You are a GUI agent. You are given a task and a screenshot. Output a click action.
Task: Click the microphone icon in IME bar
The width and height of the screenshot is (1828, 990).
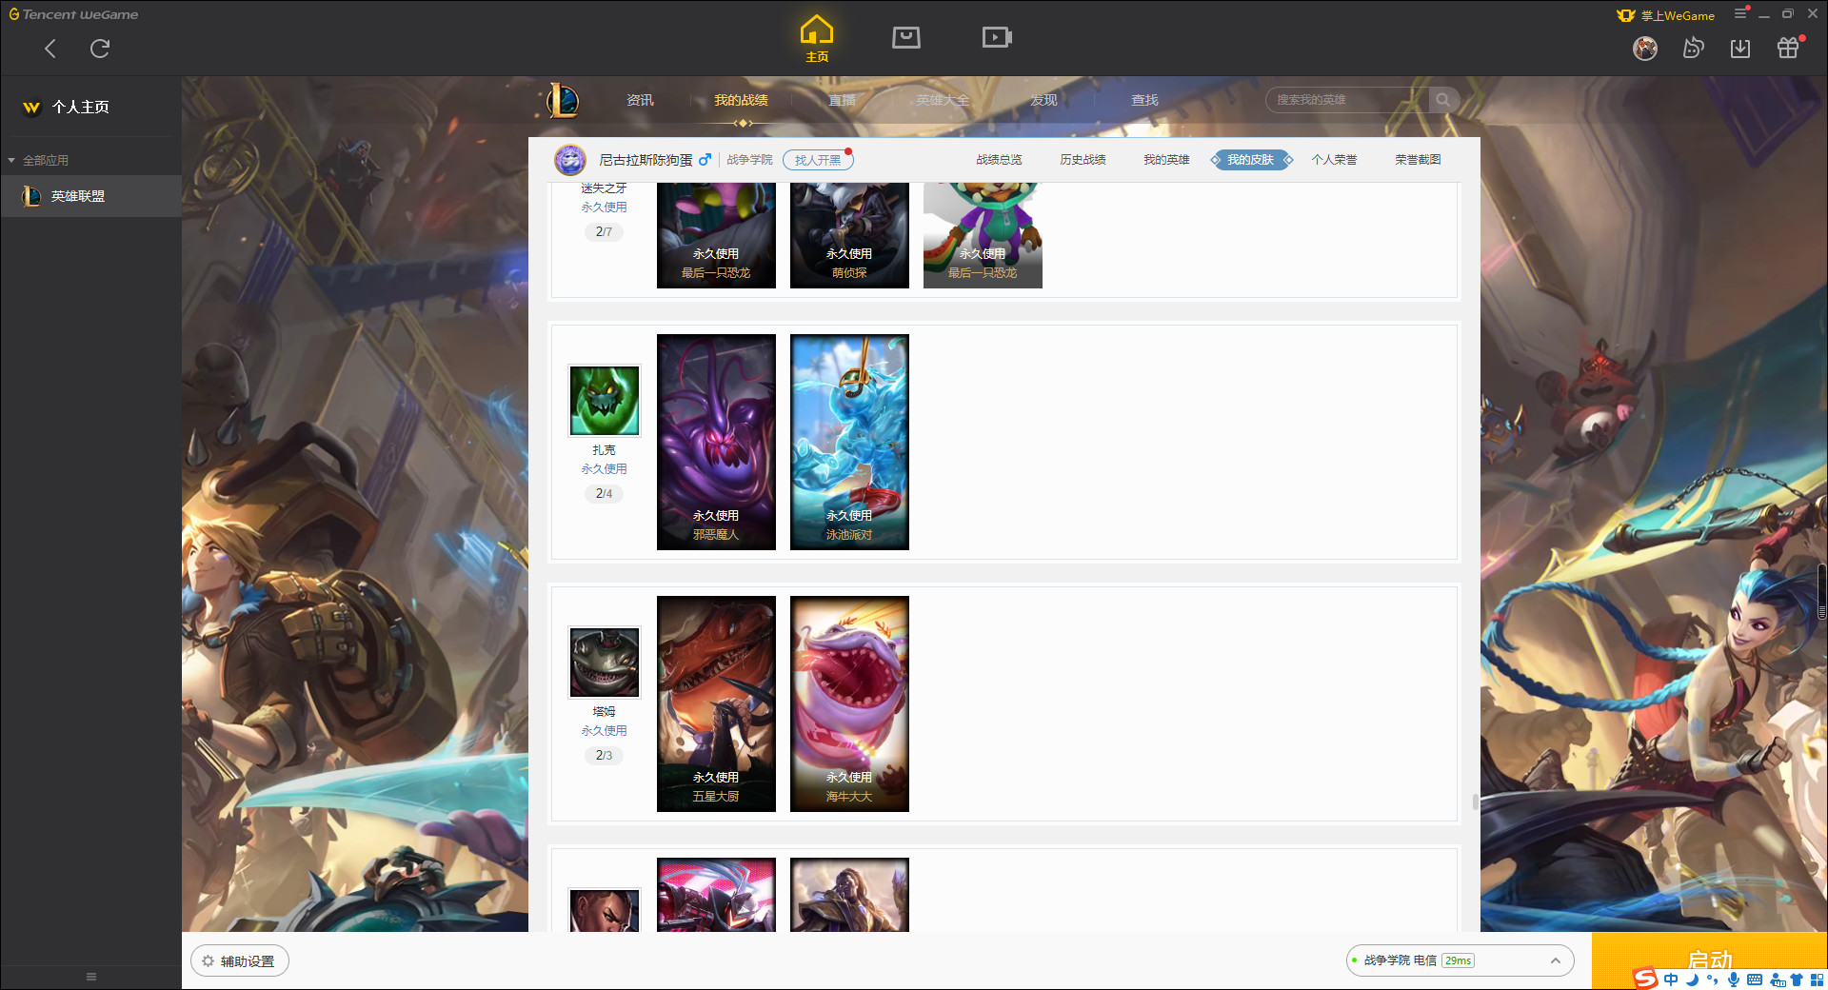(x=1734, y=980)
